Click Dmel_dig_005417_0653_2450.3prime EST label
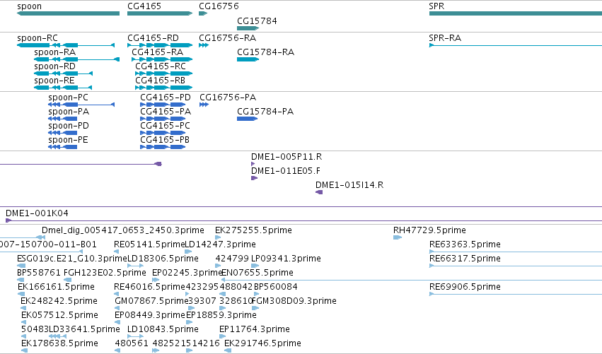Viewport: 602px width, 354px height. pos(123,230)
